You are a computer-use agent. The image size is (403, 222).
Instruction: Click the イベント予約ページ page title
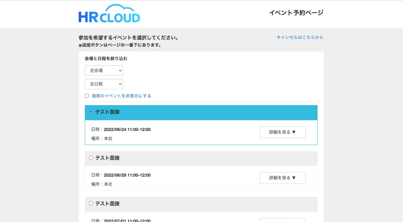pyautogui.click(x=296, y=13)
